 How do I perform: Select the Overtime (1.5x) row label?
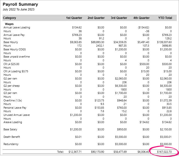click(x=13, y=100)
